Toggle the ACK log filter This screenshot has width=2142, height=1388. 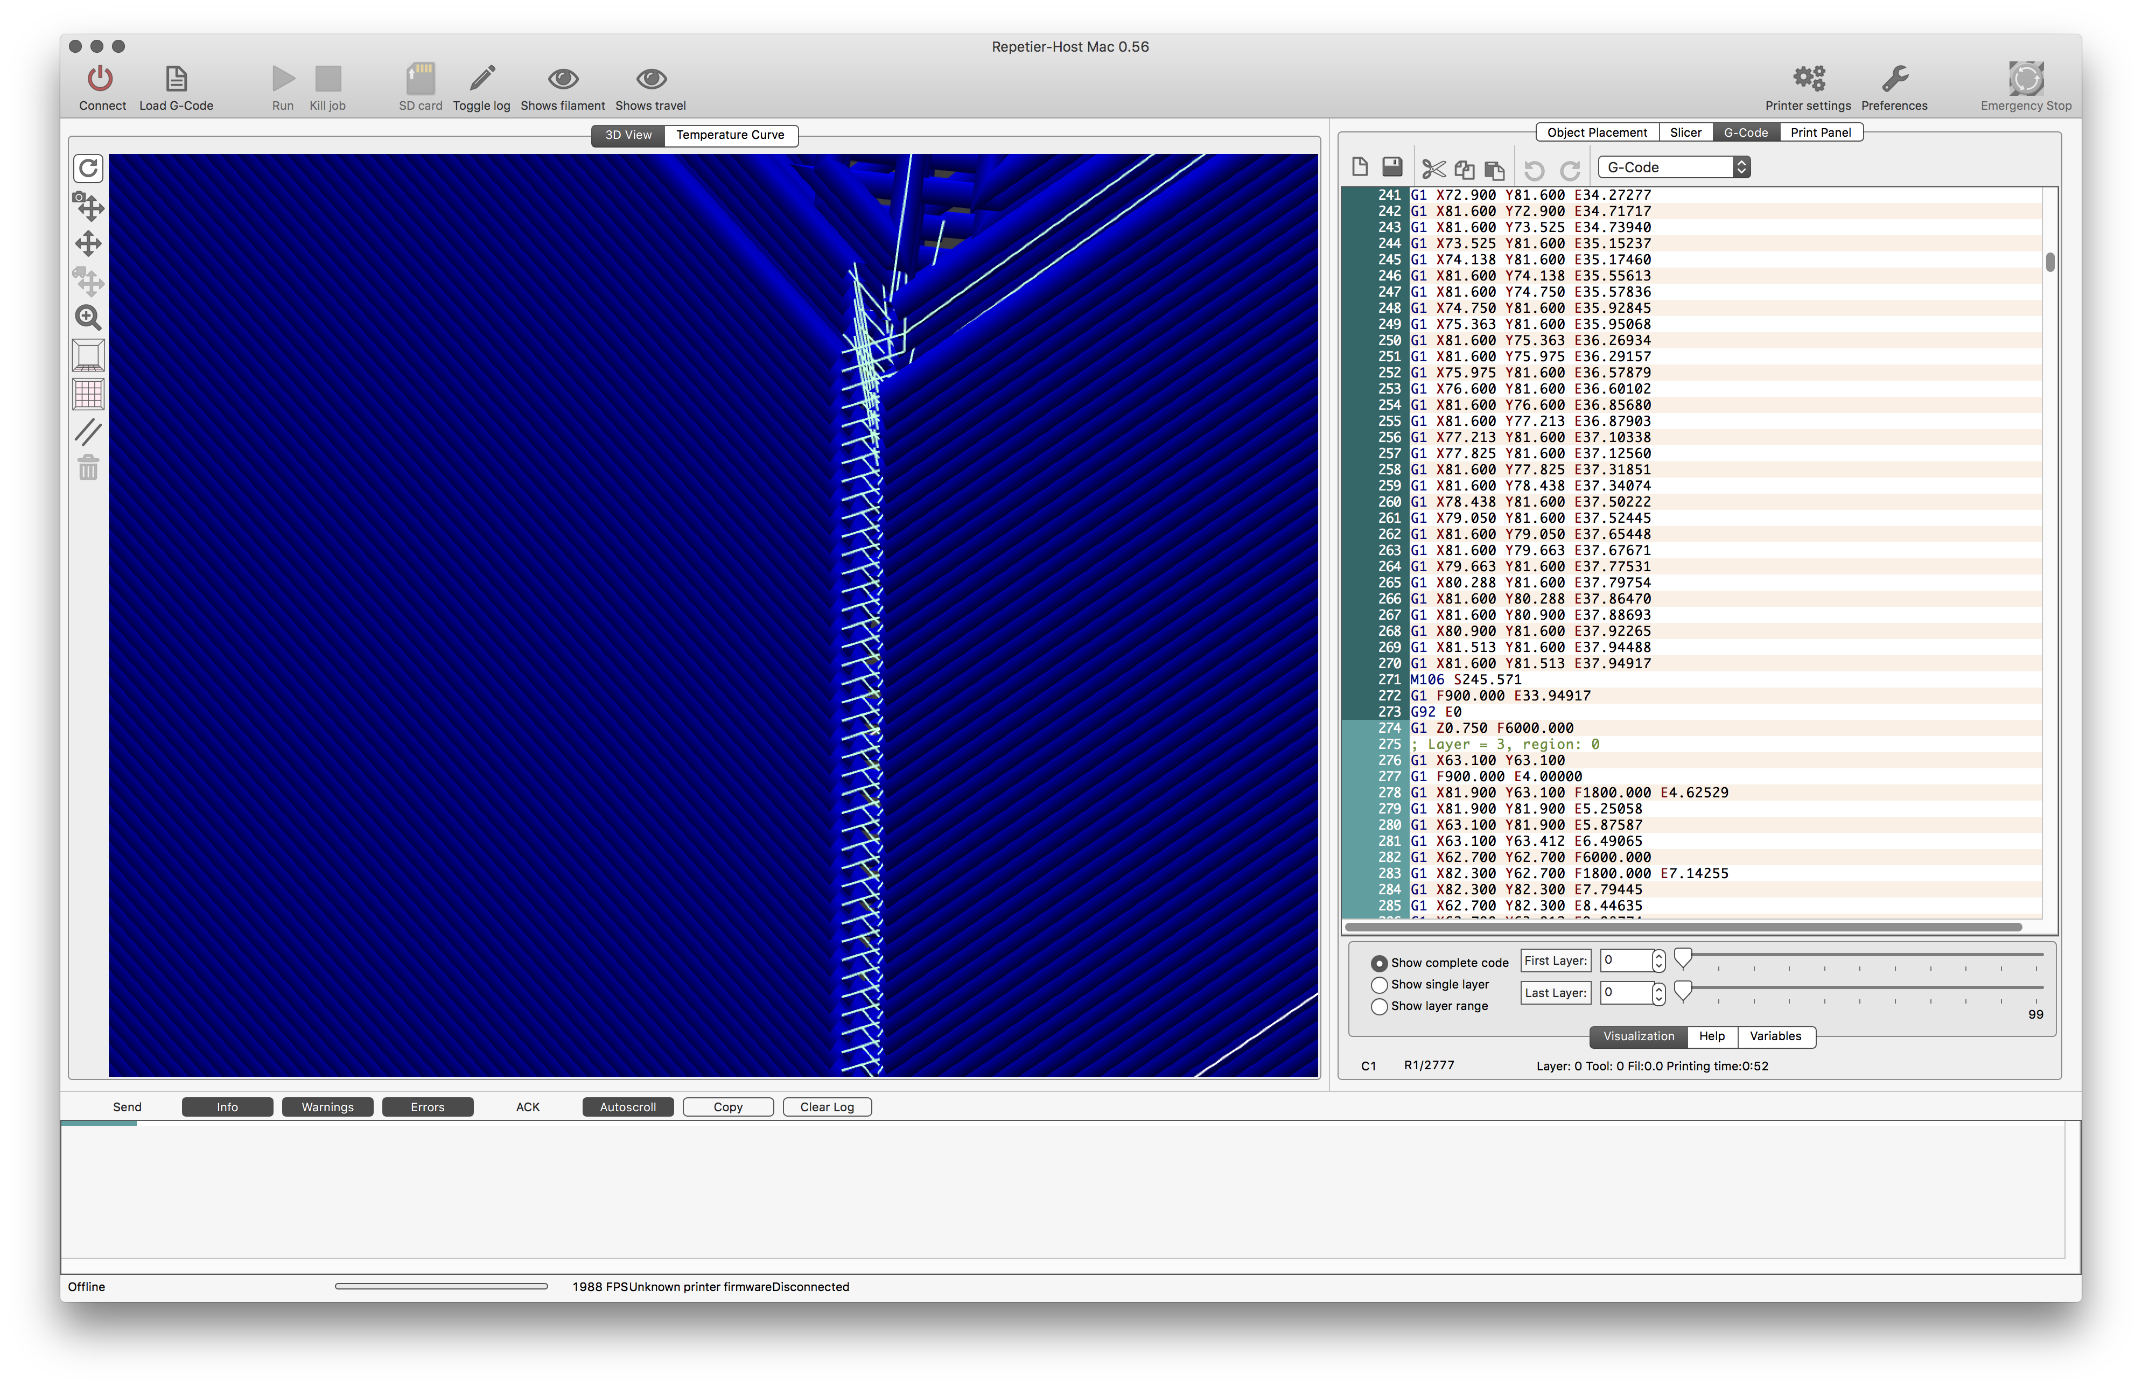pyautogui.click(x=527, y=1108)
